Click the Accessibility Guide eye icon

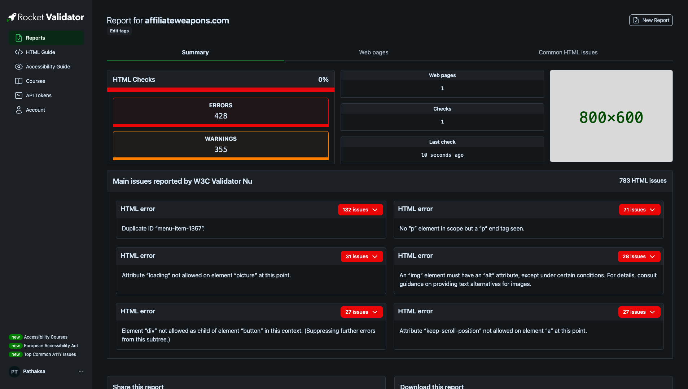point(18,67)
